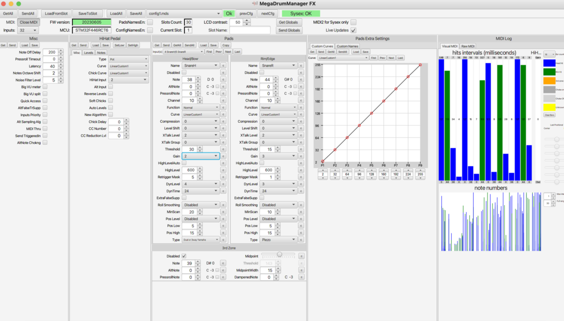Switch to HiHat Pedal Notes tab
The image size is (564, 321).
(x=101, y=52)
